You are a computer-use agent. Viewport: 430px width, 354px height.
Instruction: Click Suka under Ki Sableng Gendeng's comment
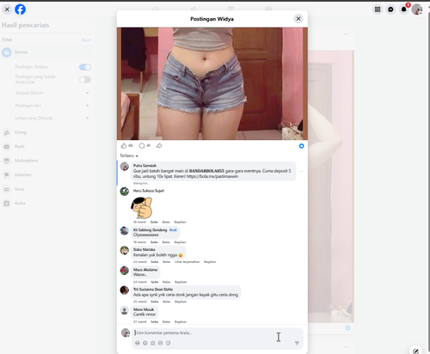point(154,242)
